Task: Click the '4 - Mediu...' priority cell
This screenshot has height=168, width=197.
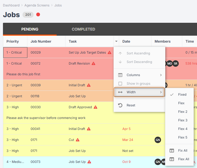Action: click(15, 162)
